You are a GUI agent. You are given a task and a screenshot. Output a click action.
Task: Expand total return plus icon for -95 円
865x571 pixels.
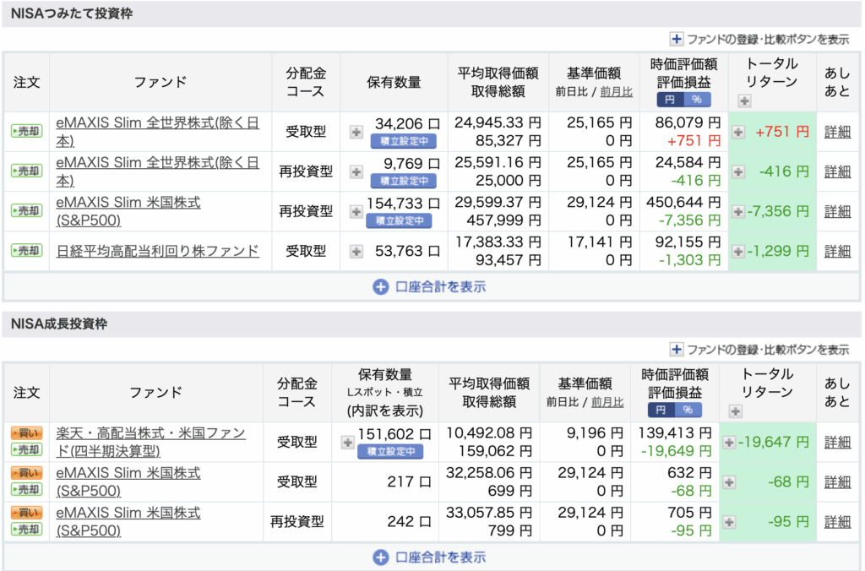coord(729,522)
